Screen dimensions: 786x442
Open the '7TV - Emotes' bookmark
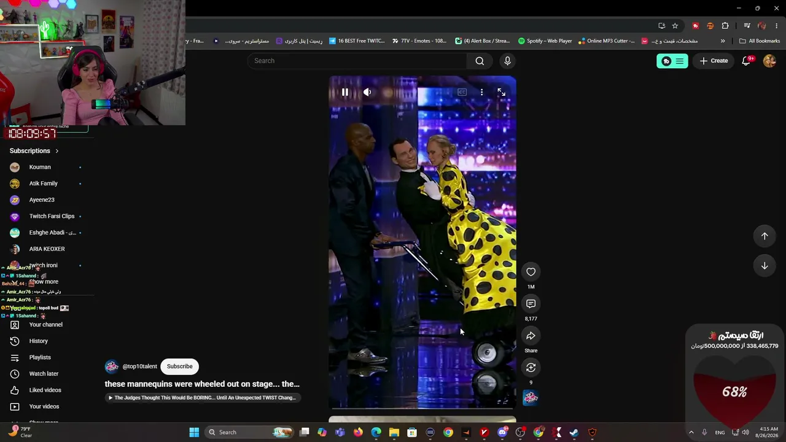(x=419, y=41)
